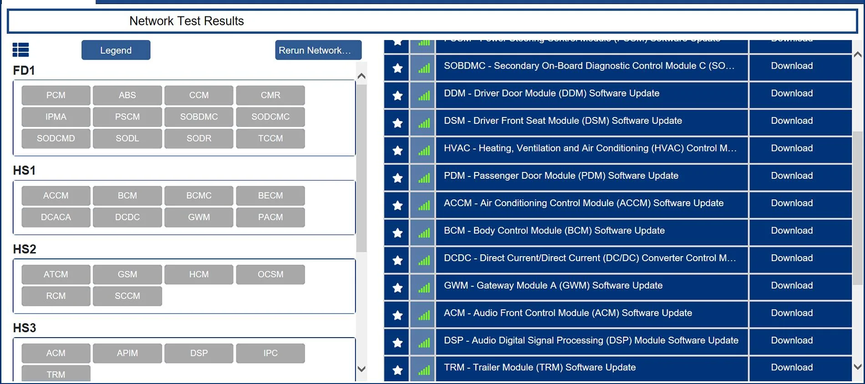Screen dimensions: 865x384
Task: Click signal bars icon in DSP row
Action: [424, 343]
